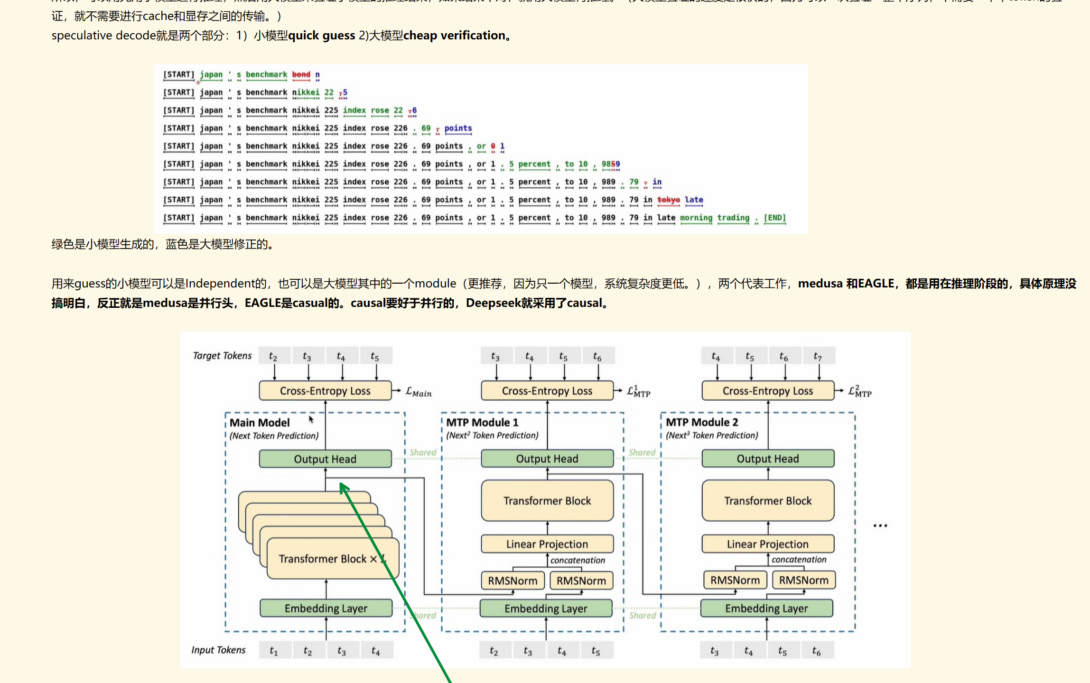
Task: Click the [END] token in last row
Action: point(774,218)
